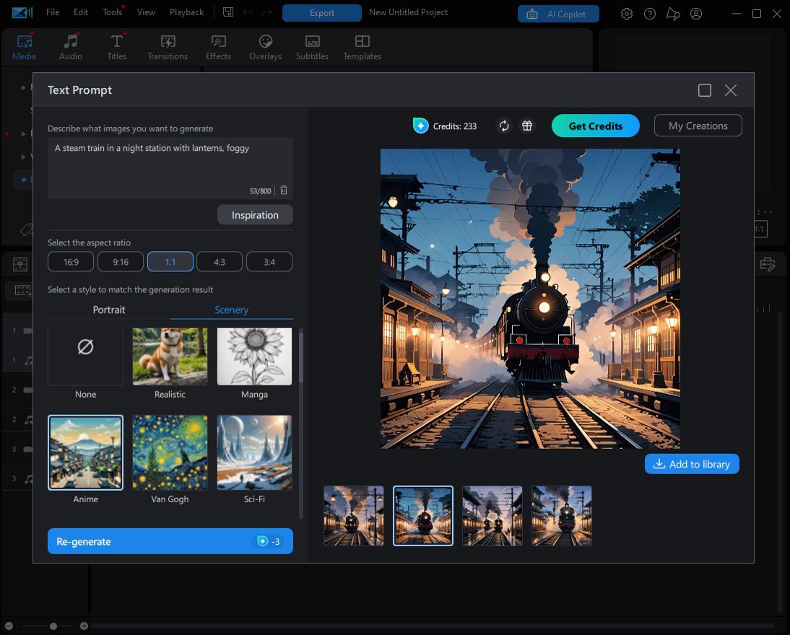Viewport: 790px width, 635px height.
Task: Click the refresh credits icon
Action: [x=504, y=126]
